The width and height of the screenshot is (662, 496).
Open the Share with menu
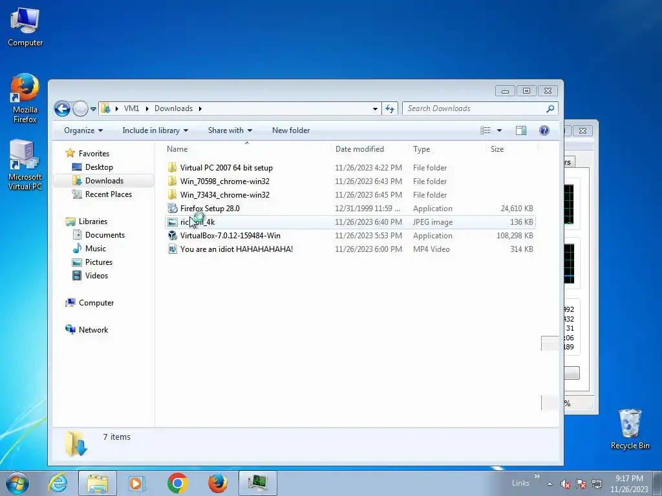point(230,130)
